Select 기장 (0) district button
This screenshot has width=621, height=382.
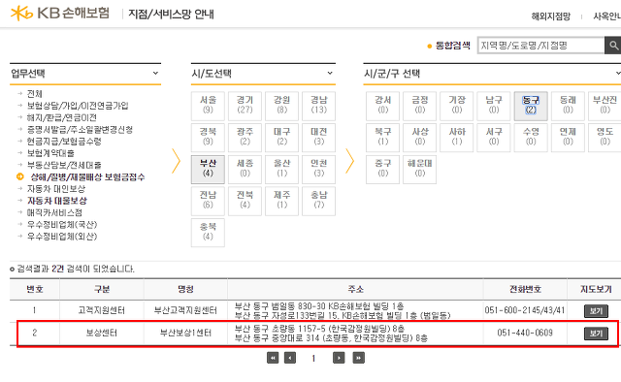(457, 106)
